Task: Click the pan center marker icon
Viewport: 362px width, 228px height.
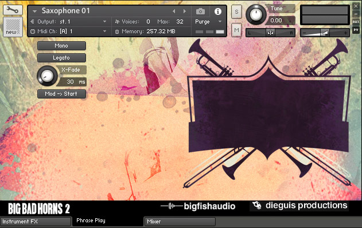Action: click(x=270, y=33)
